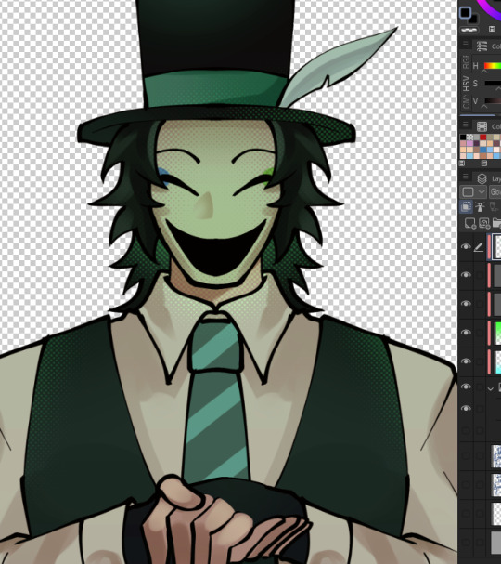This screenshot has width=501, height=564.
Task: Show the upper blue sketch layer
Action: click(466, 456)
